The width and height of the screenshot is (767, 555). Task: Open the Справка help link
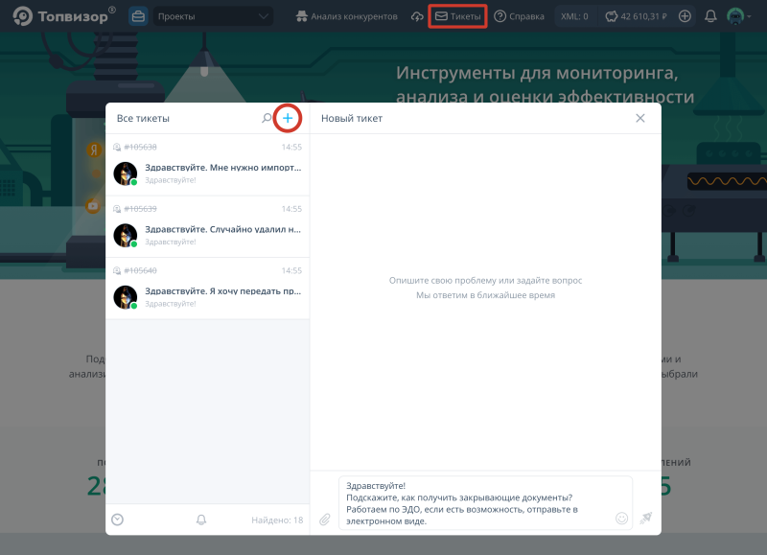520,16
